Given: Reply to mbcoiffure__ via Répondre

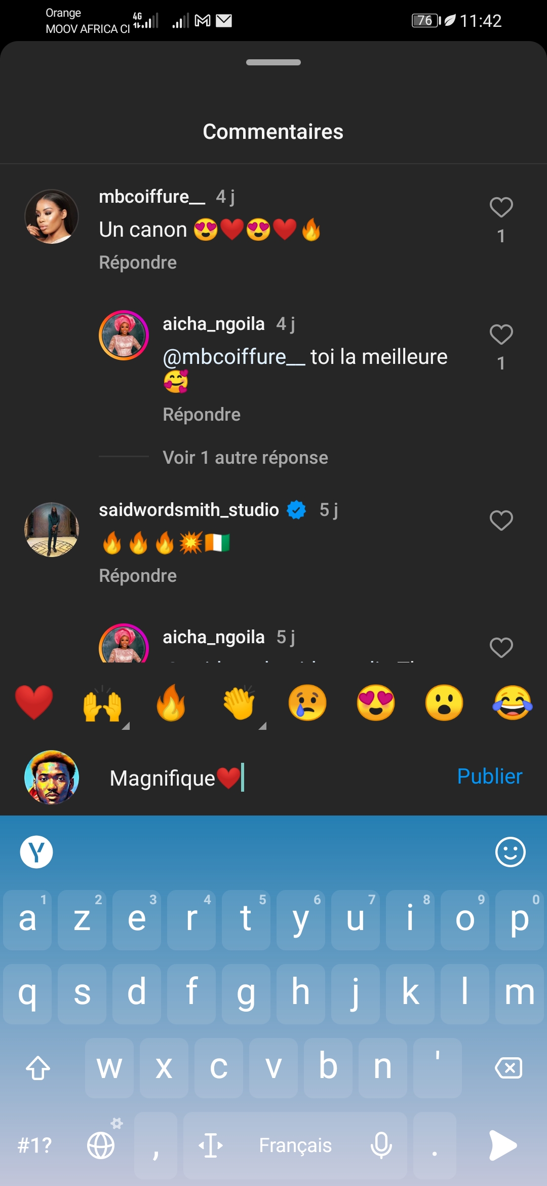Looking at the screenshot, I should point(138,263).
